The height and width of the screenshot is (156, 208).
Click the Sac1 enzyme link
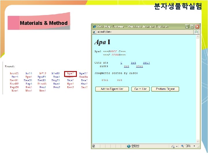tap(84, 87)
